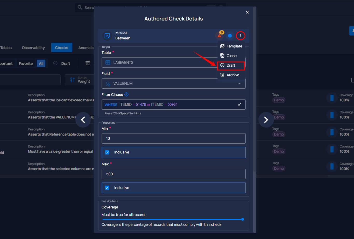
Task: Click the Between check type icon
Action: click(x=107, y=36)
